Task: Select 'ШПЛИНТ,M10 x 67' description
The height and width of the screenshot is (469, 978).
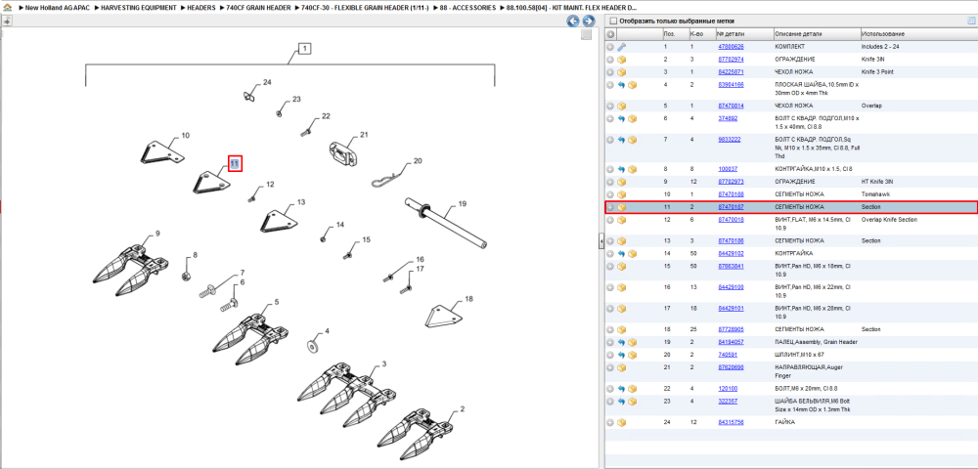Action: (797, 355)
